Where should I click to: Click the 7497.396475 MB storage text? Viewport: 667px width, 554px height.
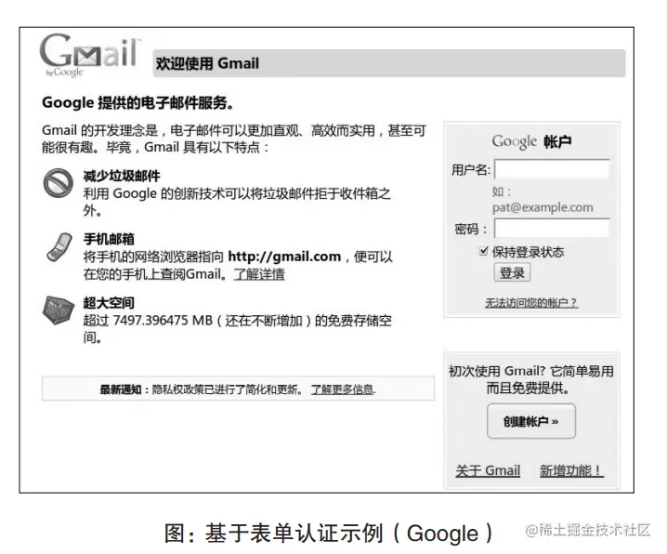point(163,321)
